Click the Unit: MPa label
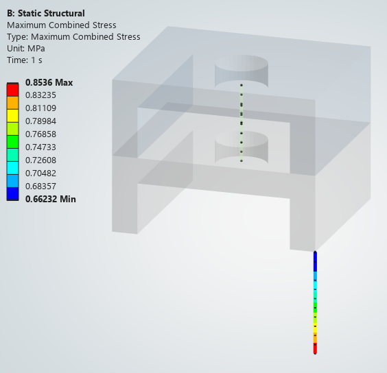 [x=26, y=49]
